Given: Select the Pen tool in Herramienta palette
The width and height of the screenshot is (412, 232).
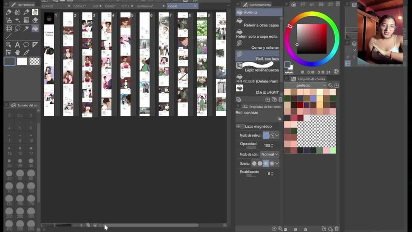Looking at the screenshot, I should pyautogui.click(x=9, y=12).
